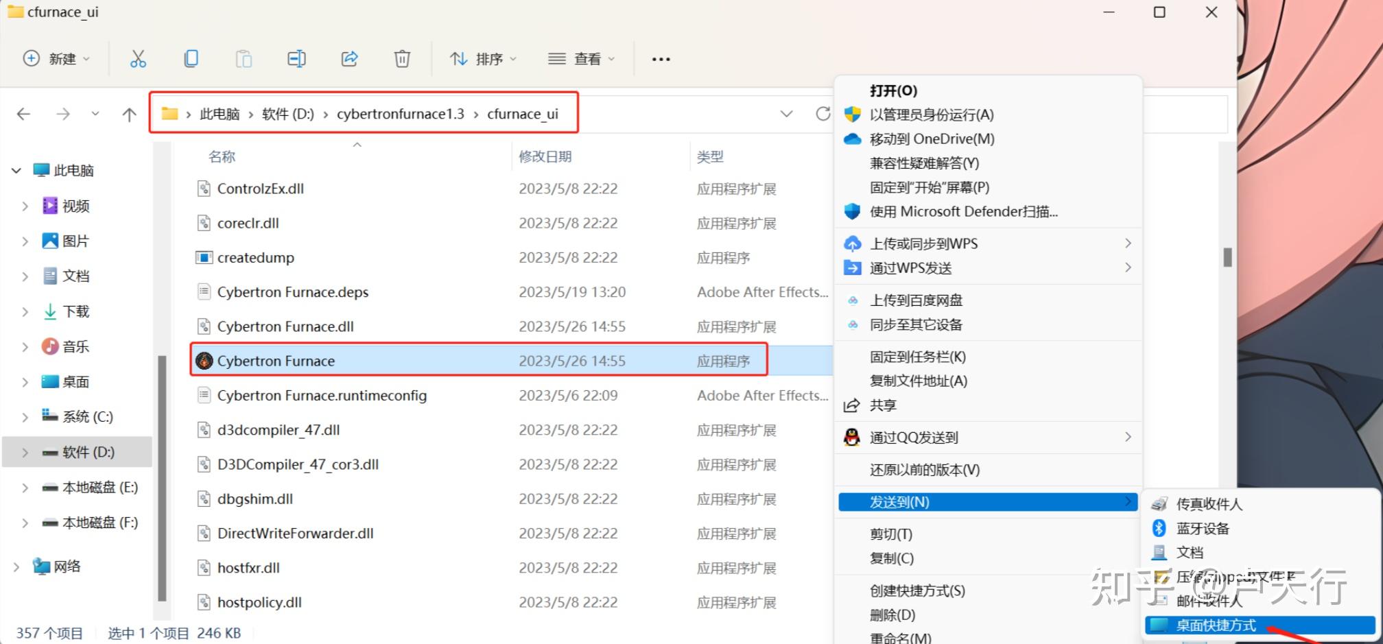Click the navigation pane vertical scrollbar
Screen dimensions: 1383x644
pos(162,477)
